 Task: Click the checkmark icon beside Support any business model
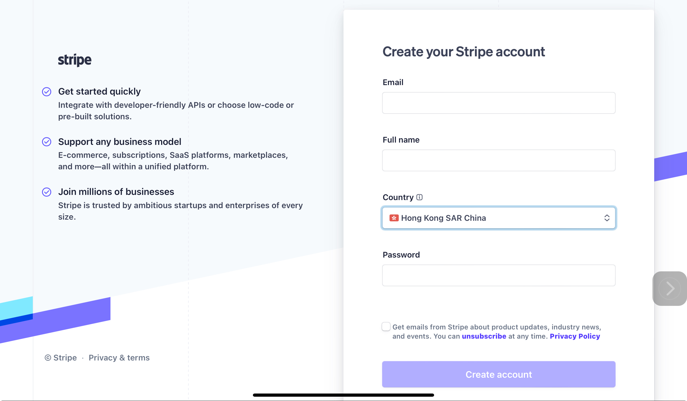coord(47,142)
